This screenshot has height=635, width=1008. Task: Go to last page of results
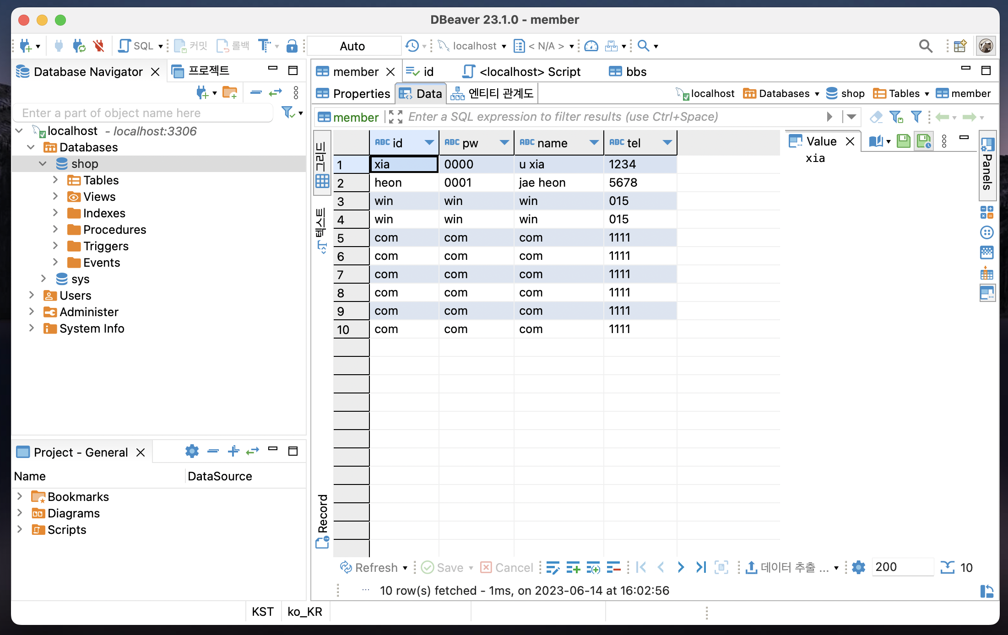click(701, 567)
